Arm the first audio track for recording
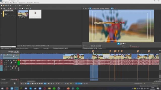Viewport: 161px width, 90px height. pyautogui.click(x=6, y=60)
